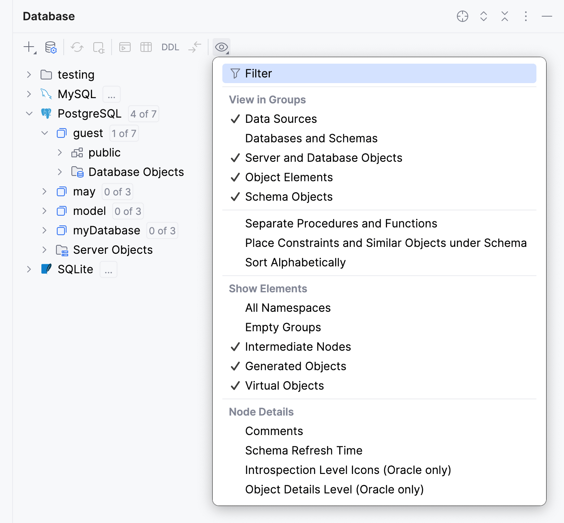The width and height of the screenshot is (564, 523).
Task: Disable Data Sources grouping checkmark
Action: pyautogui.click(x=280, y=119)
